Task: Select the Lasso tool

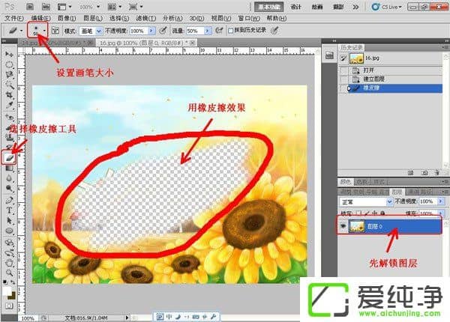Action: point(10,74)
